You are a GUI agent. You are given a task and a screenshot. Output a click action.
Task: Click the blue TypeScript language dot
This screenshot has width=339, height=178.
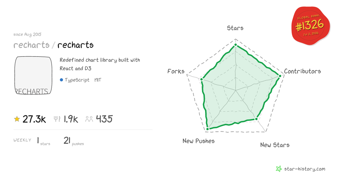coord(61,80)
